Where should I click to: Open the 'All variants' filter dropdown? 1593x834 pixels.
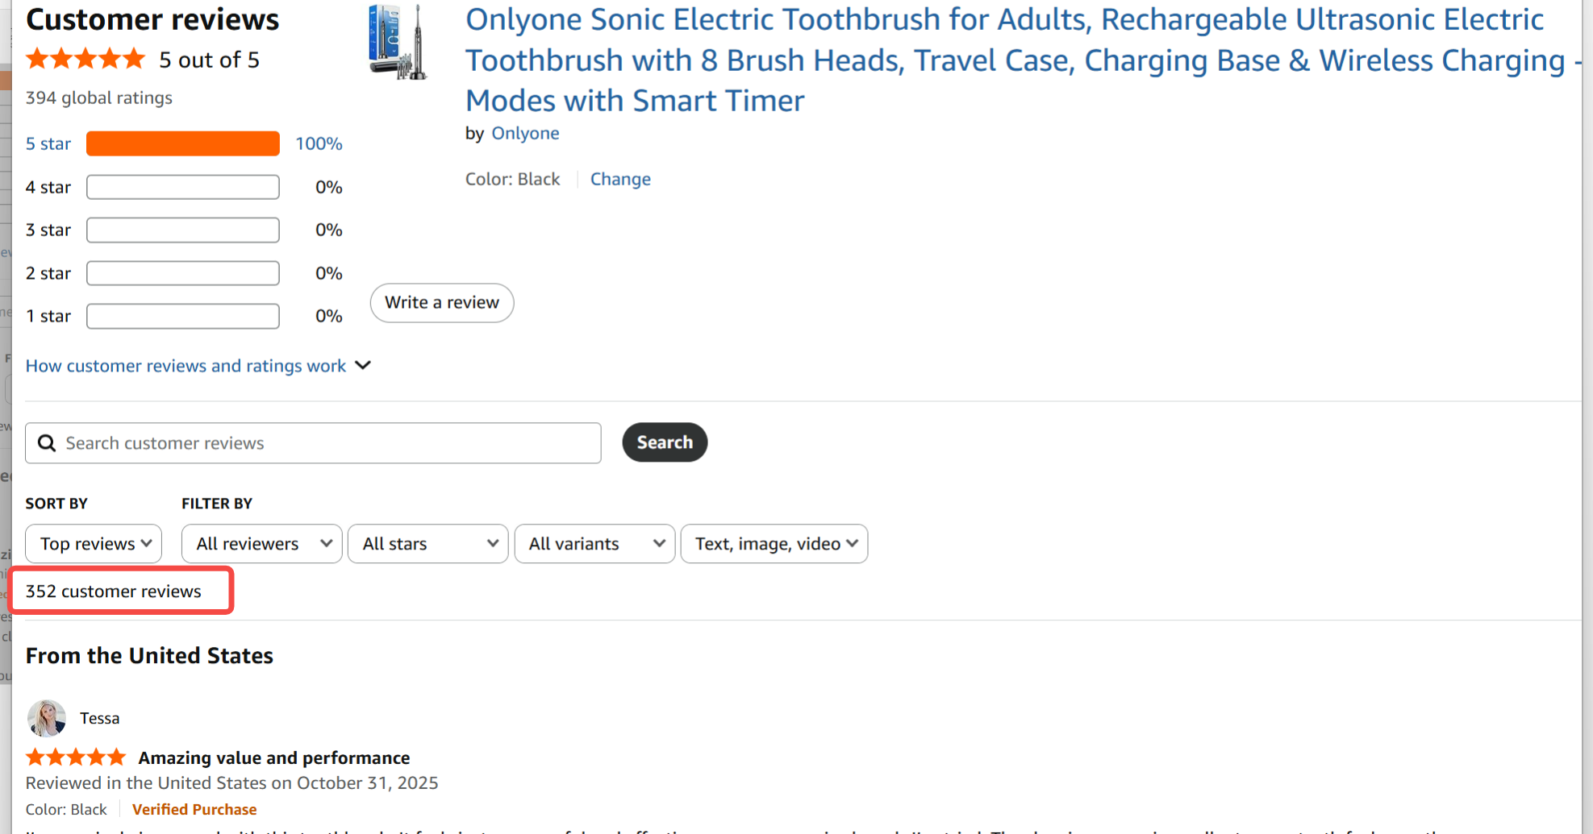coord(594,544)
